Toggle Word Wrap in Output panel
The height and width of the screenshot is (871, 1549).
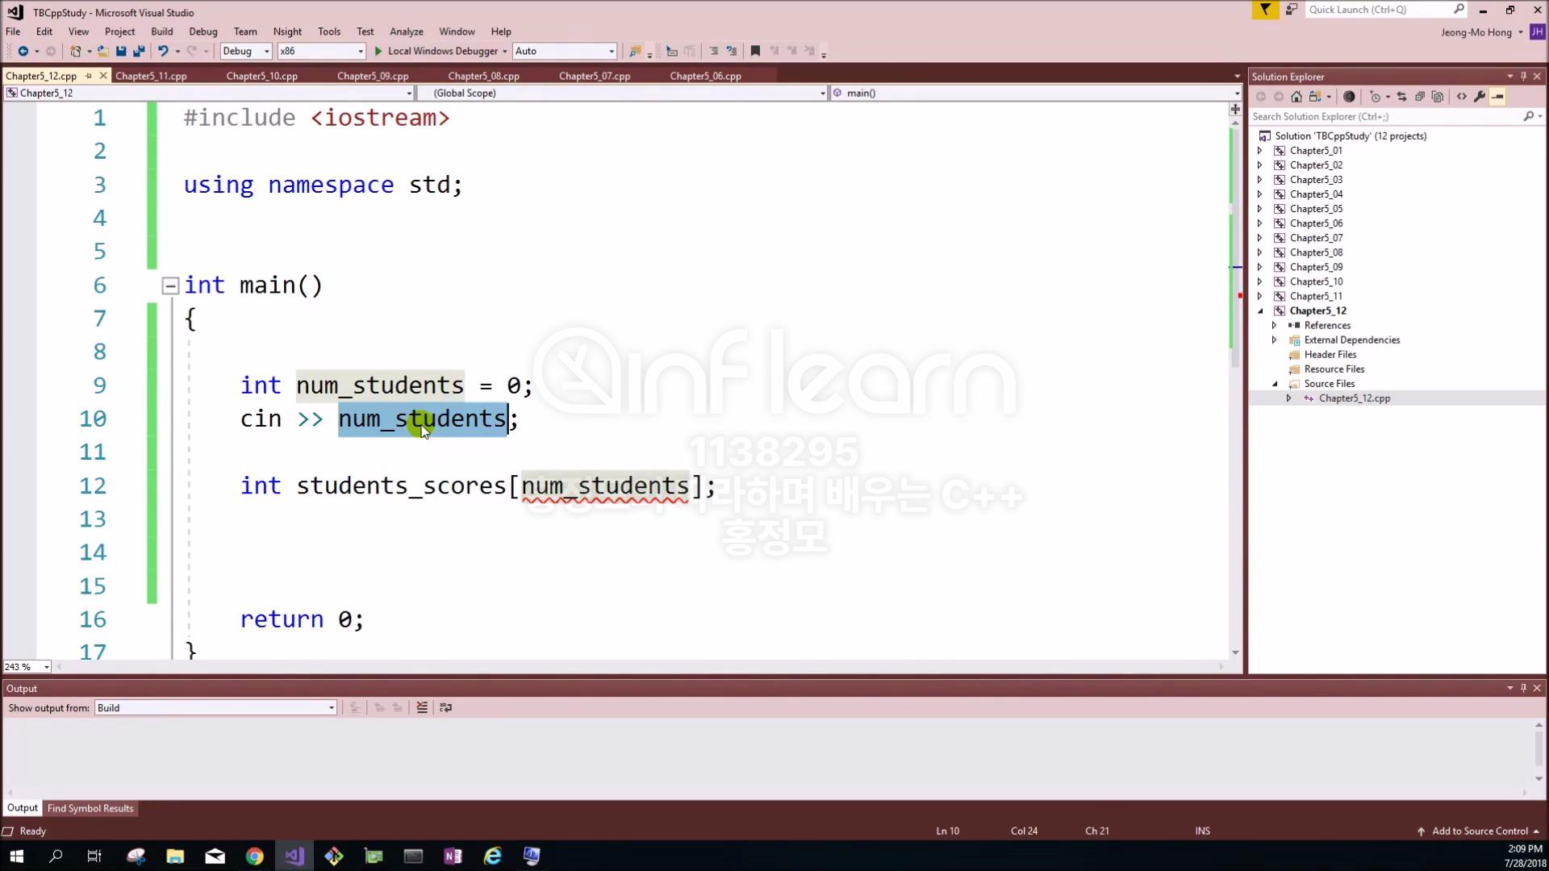point(445,707)
